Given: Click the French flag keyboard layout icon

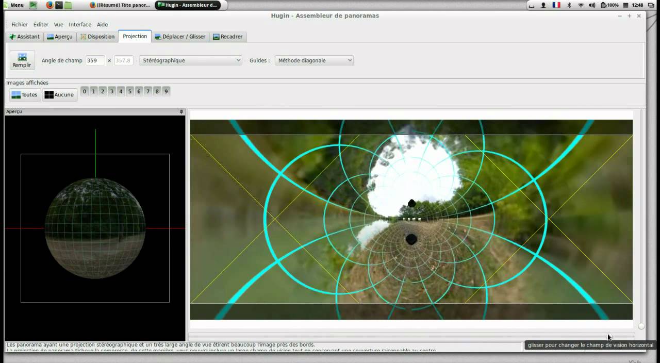Looking at the screenshot, I should tap(556, 5).
